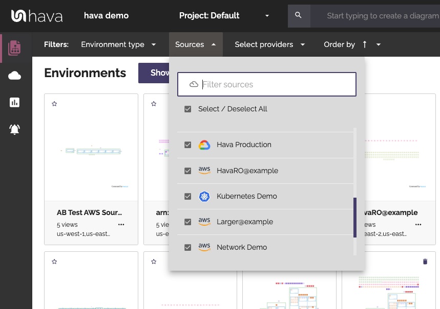Open the Select providers dropdown
This screenshot has height=309, width=440.
pyautogui.click(x=269, y=44)
